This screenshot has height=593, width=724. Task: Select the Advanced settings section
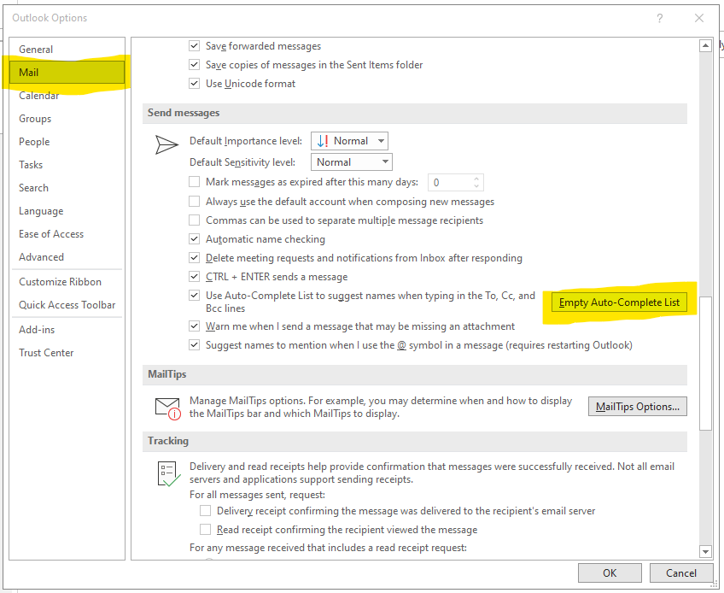tap(41, 256)
